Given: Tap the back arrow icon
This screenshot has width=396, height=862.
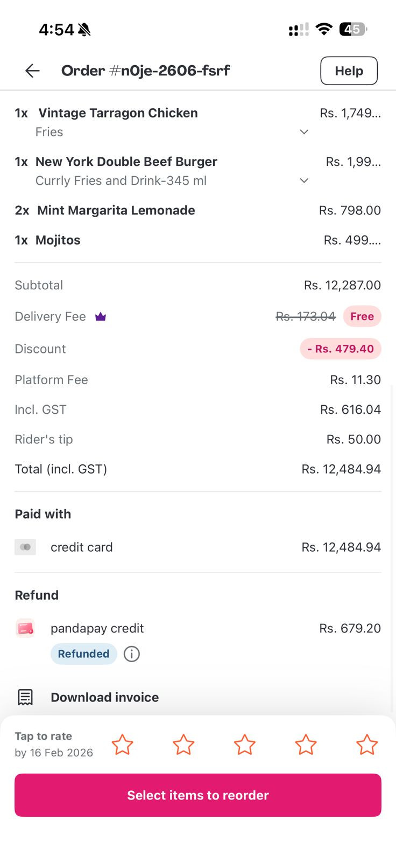Looking at the screenshot, I should pyautogui.click(x=32, y=71).
